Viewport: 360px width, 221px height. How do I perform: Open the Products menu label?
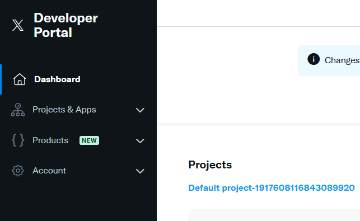tap(50, 140)
